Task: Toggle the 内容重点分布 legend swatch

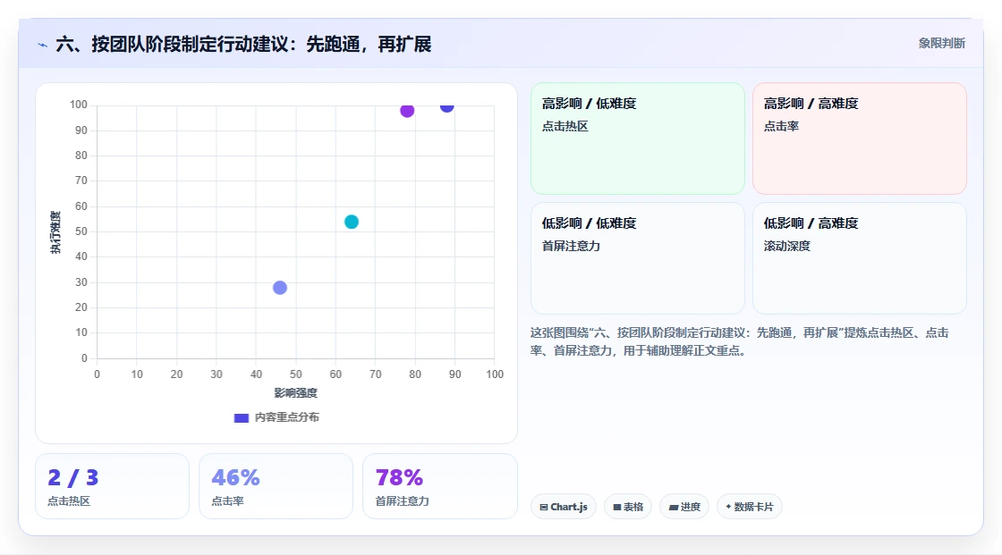Action: tap(241, 417)
